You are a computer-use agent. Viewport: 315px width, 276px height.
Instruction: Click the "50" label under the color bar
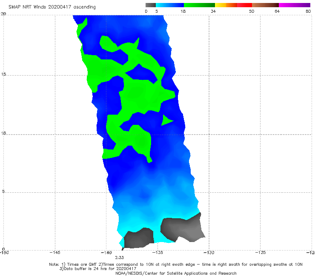point(252,11)
